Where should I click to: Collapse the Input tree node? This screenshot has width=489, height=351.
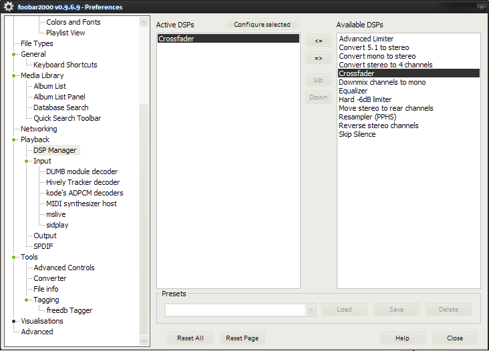coord(27,161)
